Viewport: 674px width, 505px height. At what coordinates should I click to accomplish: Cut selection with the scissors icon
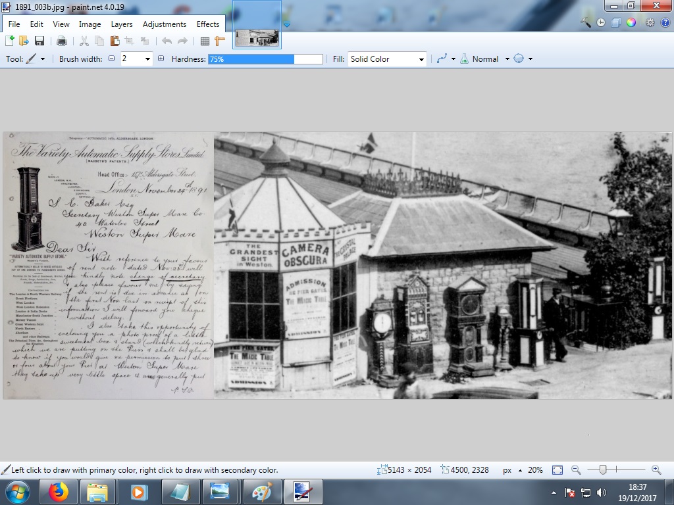click(x=84, y=40)
